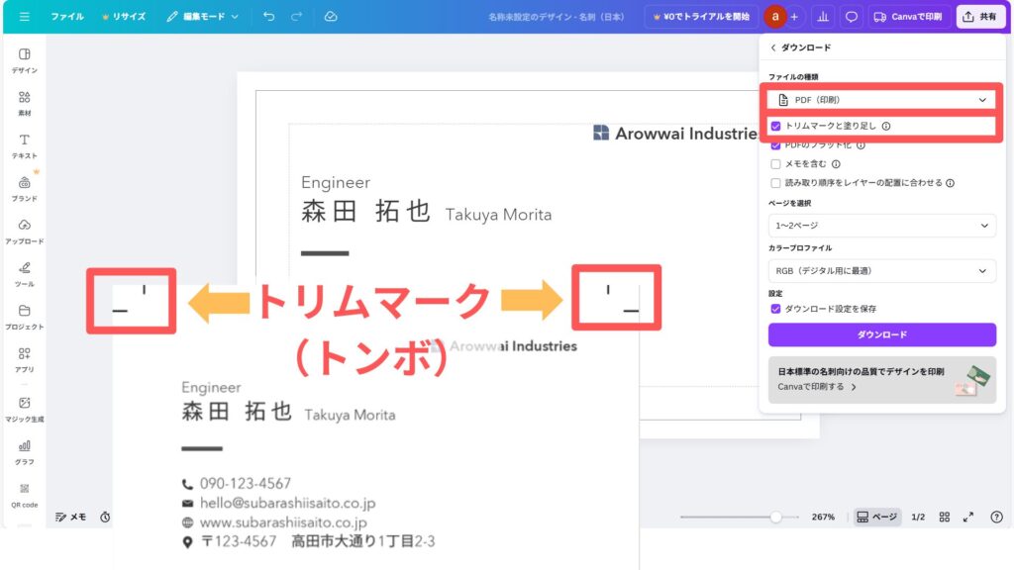The width and height of the screenshot is (1014, 570).
Task: Adjust the zoom level slider
Action: click(x=776, y=517)
